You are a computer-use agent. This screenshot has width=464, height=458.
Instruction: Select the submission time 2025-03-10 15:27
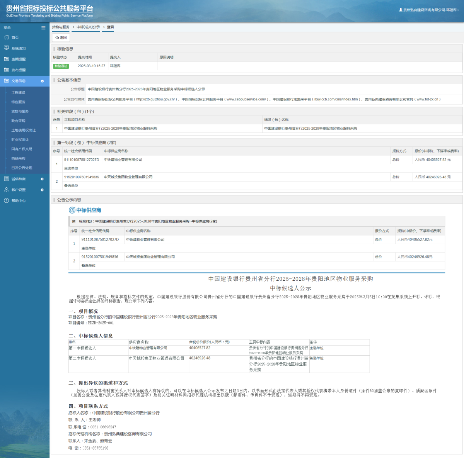(92, 66)
